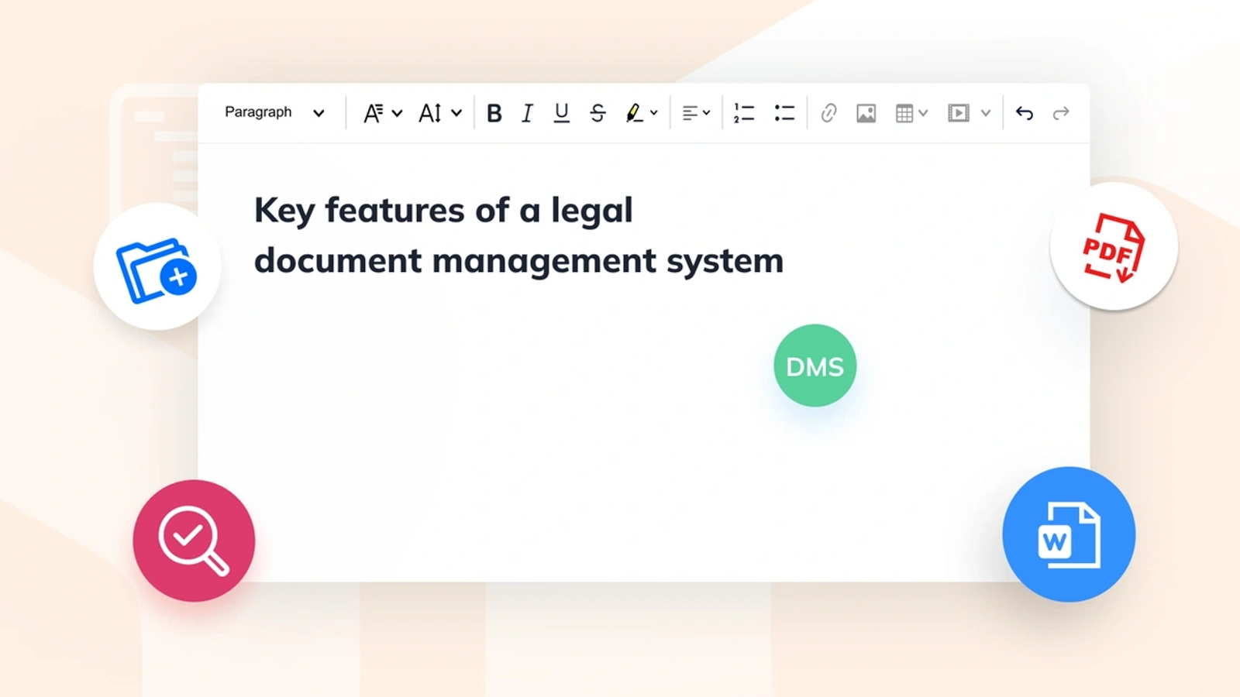This screenshot has width=1240, height=697.
Task: Expand the font size dropdown
Action: click(x=440, y=113)
